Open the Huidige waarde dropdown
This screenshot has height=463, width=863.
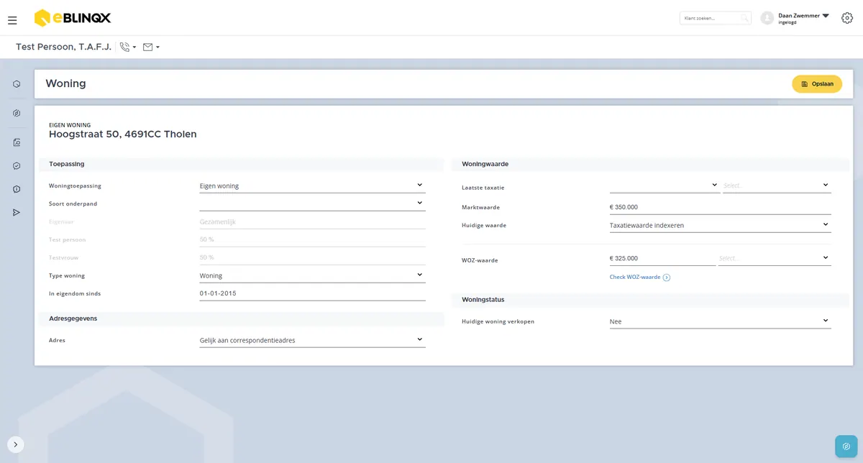(x=720, y=225)
